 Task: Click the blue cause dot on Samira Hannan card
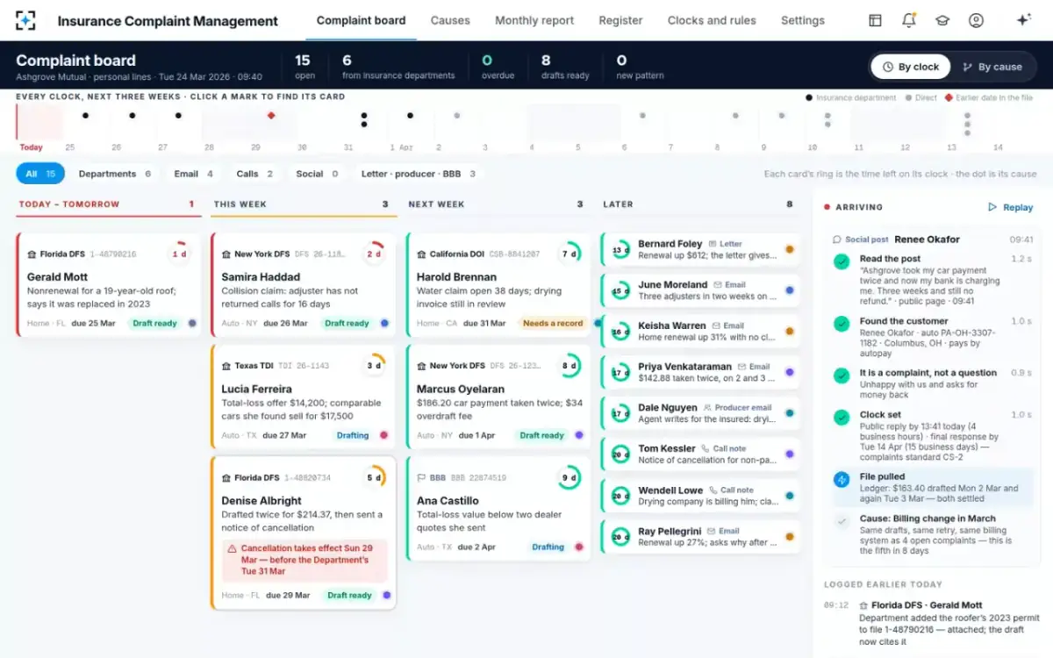(x=384, y=323)
